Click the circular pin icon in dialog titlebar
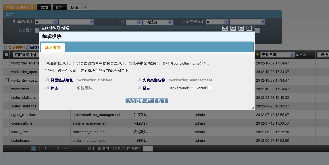 [225, 28]
